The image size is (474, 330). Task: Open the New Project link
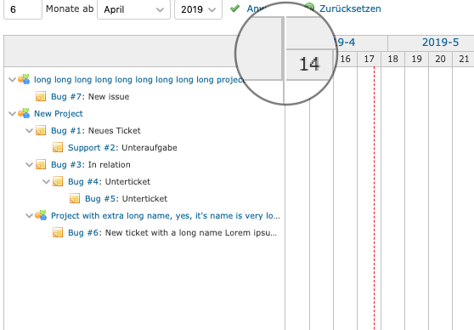(59, 113)
